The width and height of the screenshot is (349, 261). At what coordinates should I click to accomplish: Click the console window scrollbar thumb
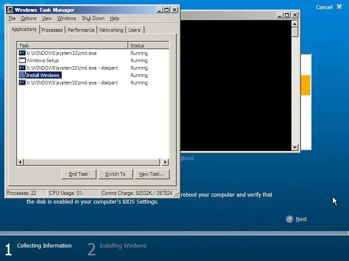295,32
